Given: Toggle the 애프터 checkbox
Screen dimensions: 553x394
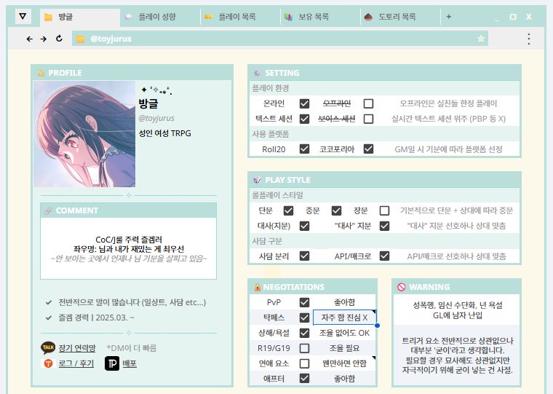Looking at the screenshot, I should 304,379.
